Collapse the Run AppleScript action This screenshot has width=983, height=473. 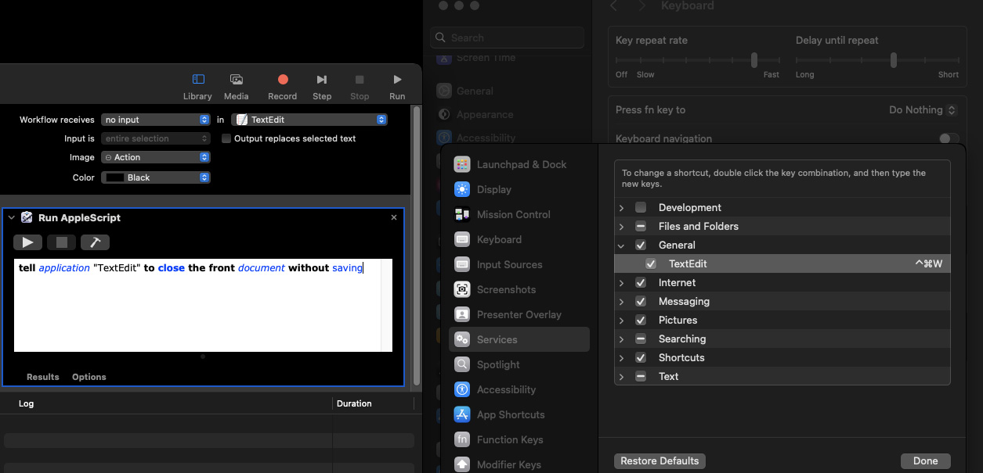[12, 217]
